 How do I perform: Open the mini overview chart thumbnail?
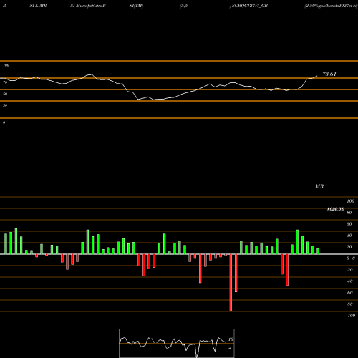tap(177, 343)
